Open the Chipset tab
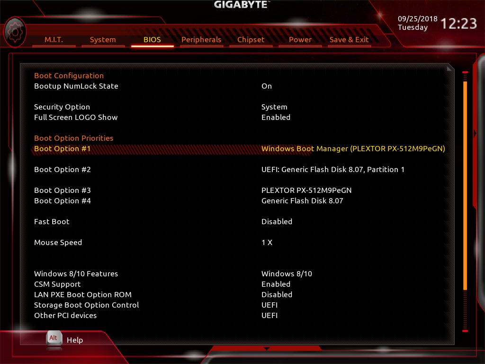The height and width of the screenshot is (364, 485). (251, 40)
